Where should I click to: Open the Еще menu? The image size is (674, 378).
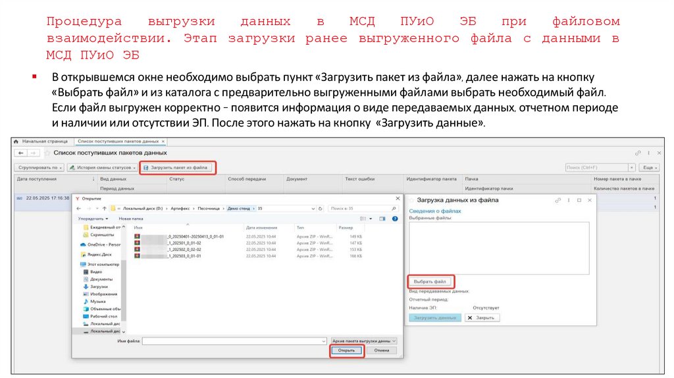pos(649,168)
